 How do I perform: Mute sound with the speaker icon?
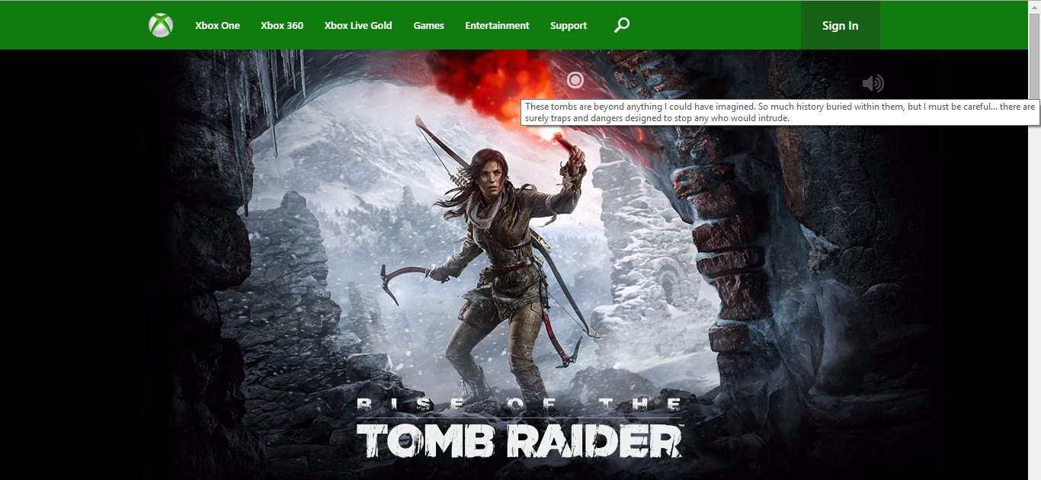click(873, 84)
